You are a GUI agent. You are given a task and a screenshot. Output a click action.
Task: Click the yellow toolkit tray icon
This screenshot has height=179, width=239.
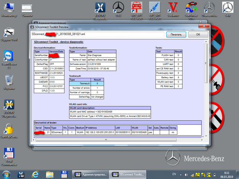point(203,175)
